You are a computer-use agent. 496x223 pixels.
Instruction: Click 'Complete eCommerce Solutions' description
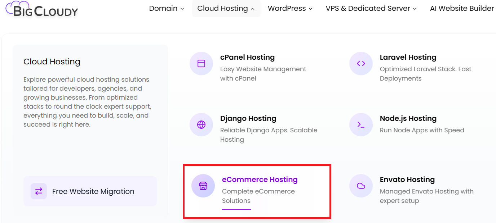coord(258,196)
